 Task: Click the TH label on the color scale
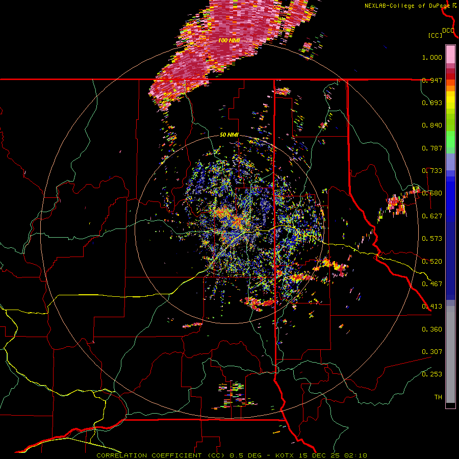438,397
